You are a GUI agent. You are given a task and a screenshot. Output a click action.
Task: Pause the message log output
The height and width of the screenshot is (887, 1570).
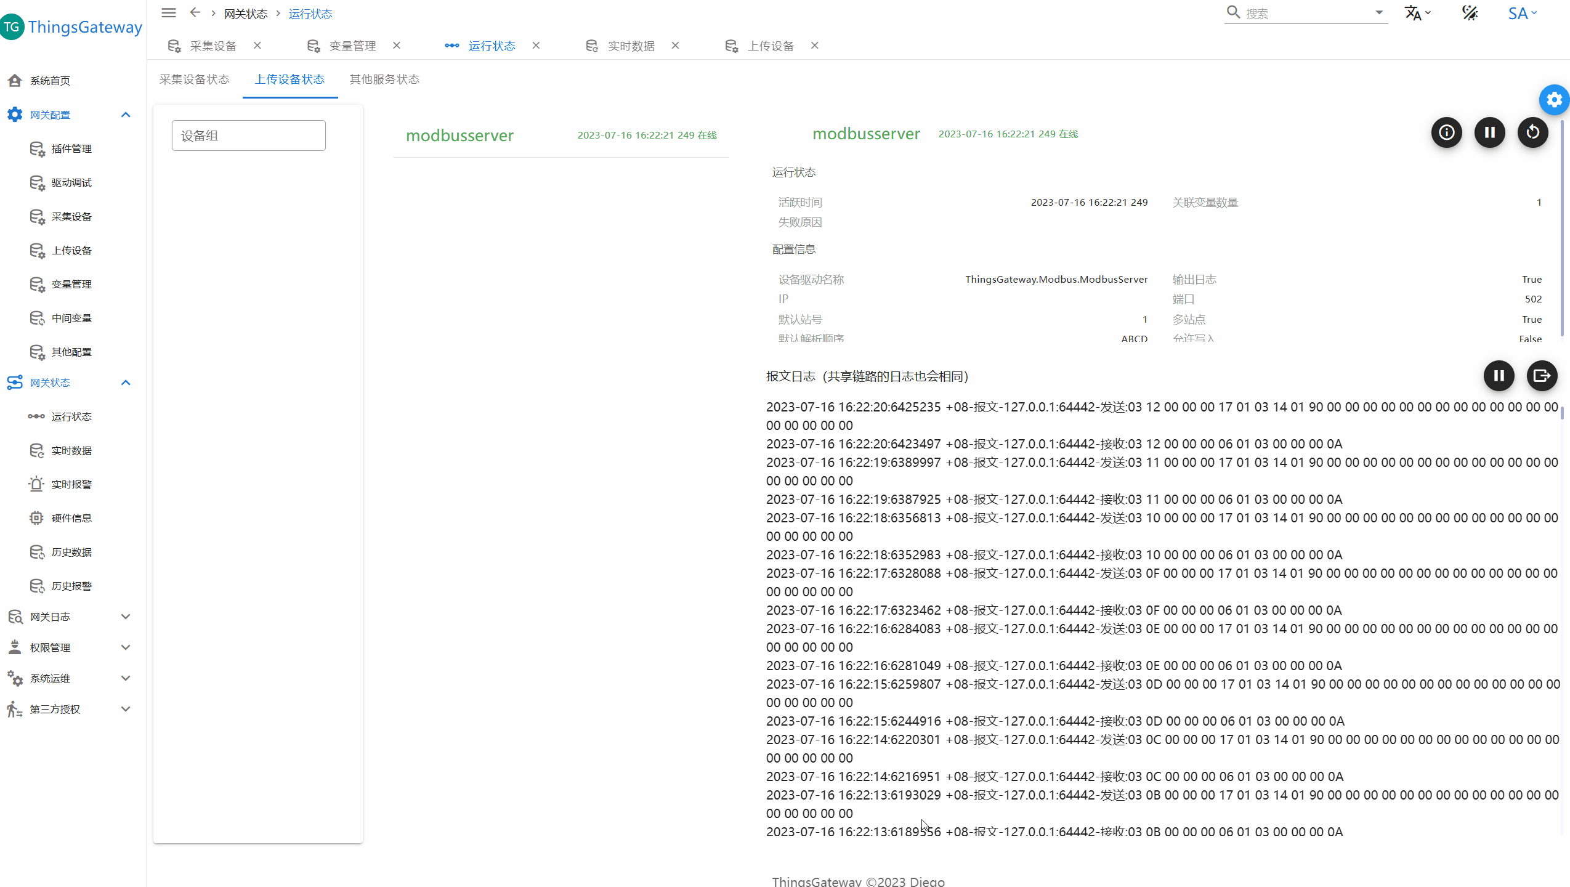click(1499, 376)
